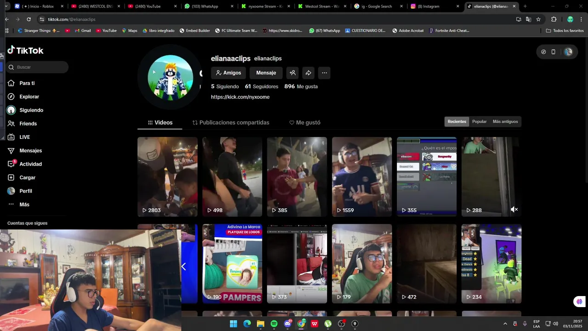
Task: Open the Gmail bookmark
Action: (x=82, y=31)
